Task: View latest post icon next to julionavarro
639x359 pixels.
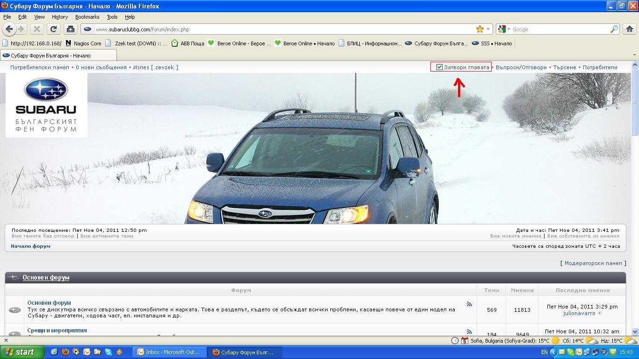Action: point(599,313)
